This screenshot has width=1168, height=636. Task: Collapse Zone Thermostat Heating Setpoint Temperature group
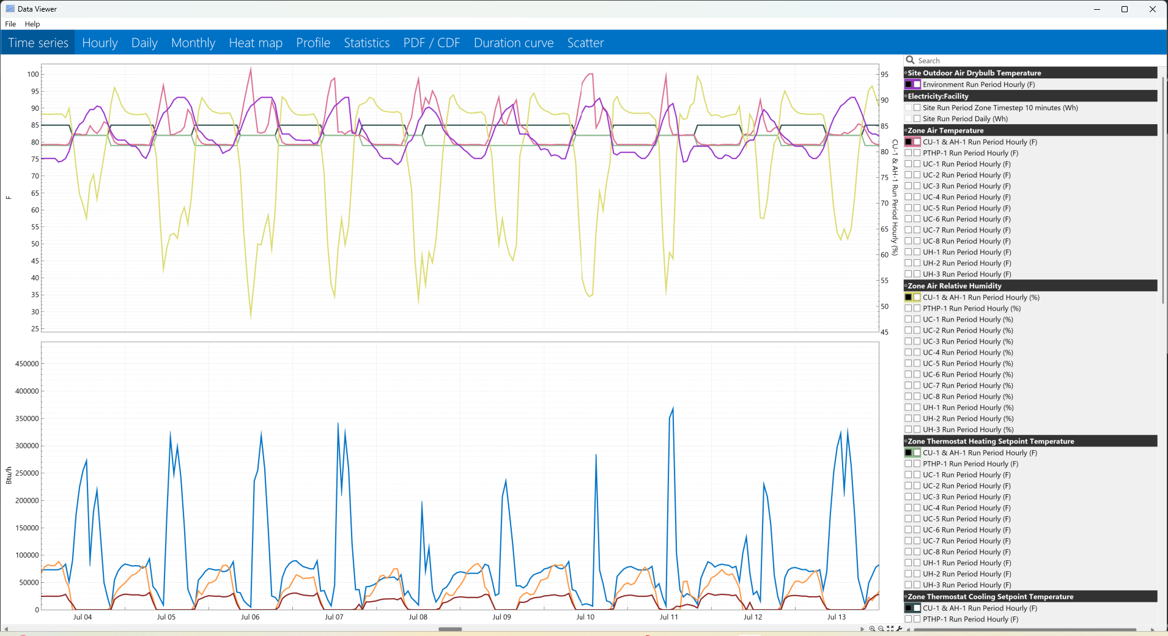(x=906, y=441)
